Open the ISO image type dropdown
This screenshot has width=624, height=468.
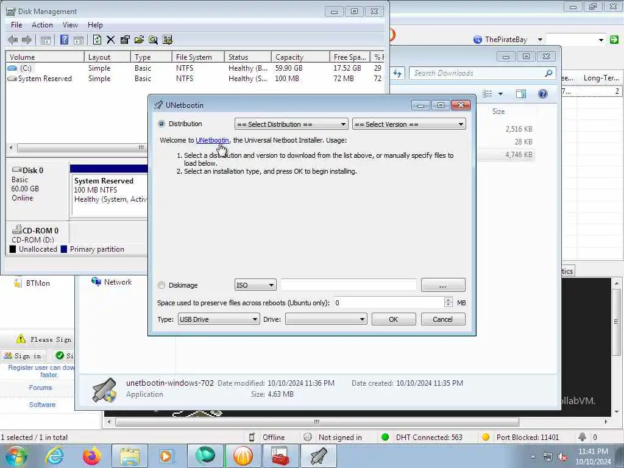click(255, 285)
